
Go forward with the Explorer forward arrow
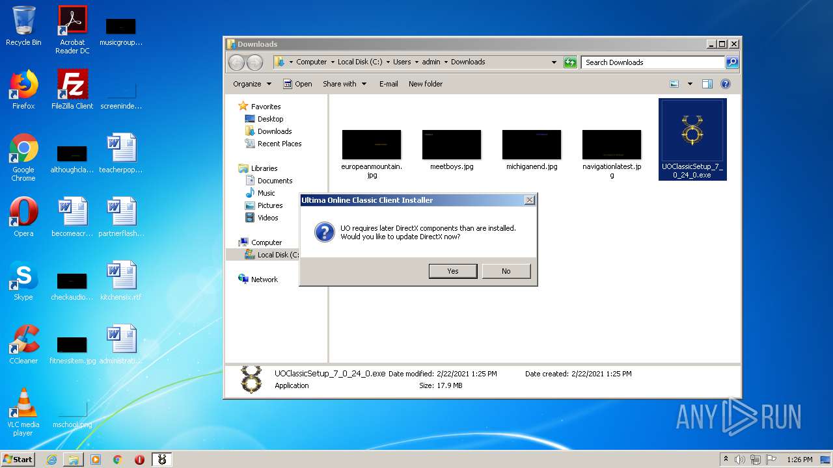(x=255, y=62)
